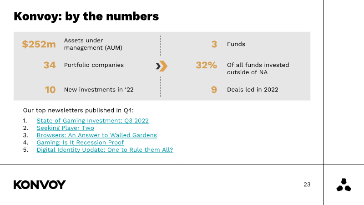Click the page number 23
Image resolution: width=364 pixels, height=205 pixels.
point(307,184)
